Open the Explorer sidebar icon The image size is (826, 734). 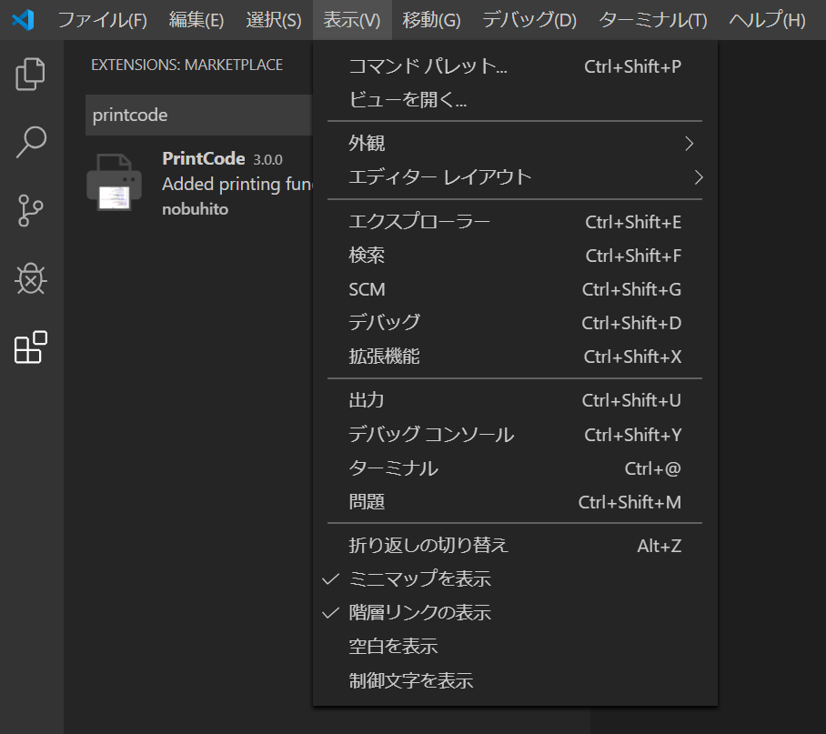pos(30,75)
